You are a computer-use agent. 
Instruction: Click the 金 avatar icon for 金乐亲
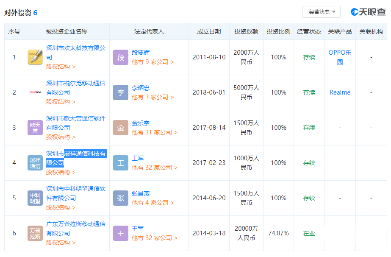[x=121, y=128]
